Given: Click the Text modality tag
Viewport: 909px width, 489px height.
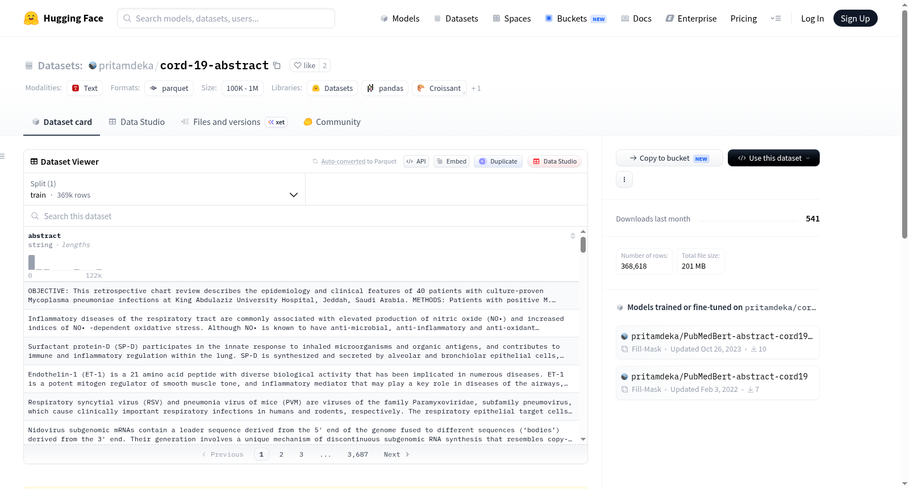Looking at the screenshot, I should tap(85, 88).
